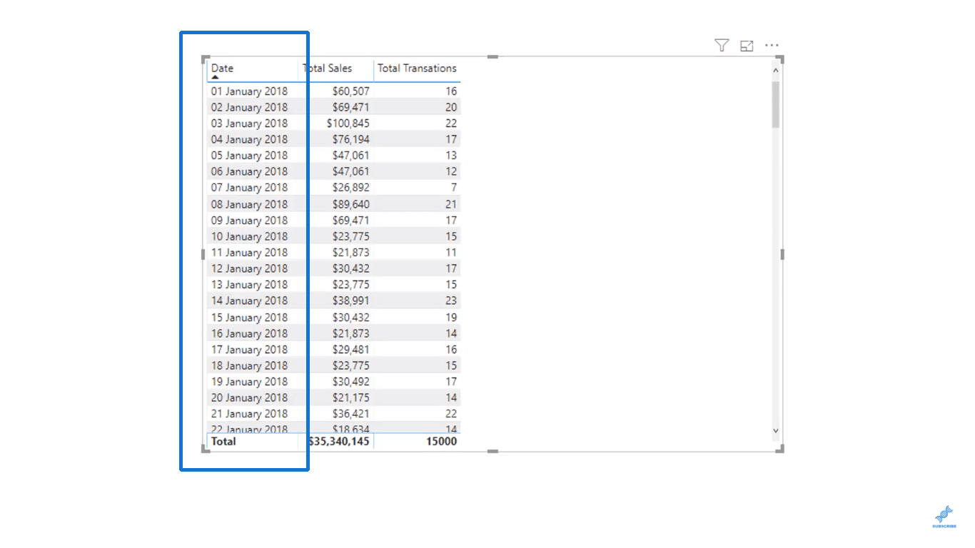Image resolution: width=975 pixels, height=548 pixels.
Task: Select the 04 January 2018 date cell
Action: point(249,139)
